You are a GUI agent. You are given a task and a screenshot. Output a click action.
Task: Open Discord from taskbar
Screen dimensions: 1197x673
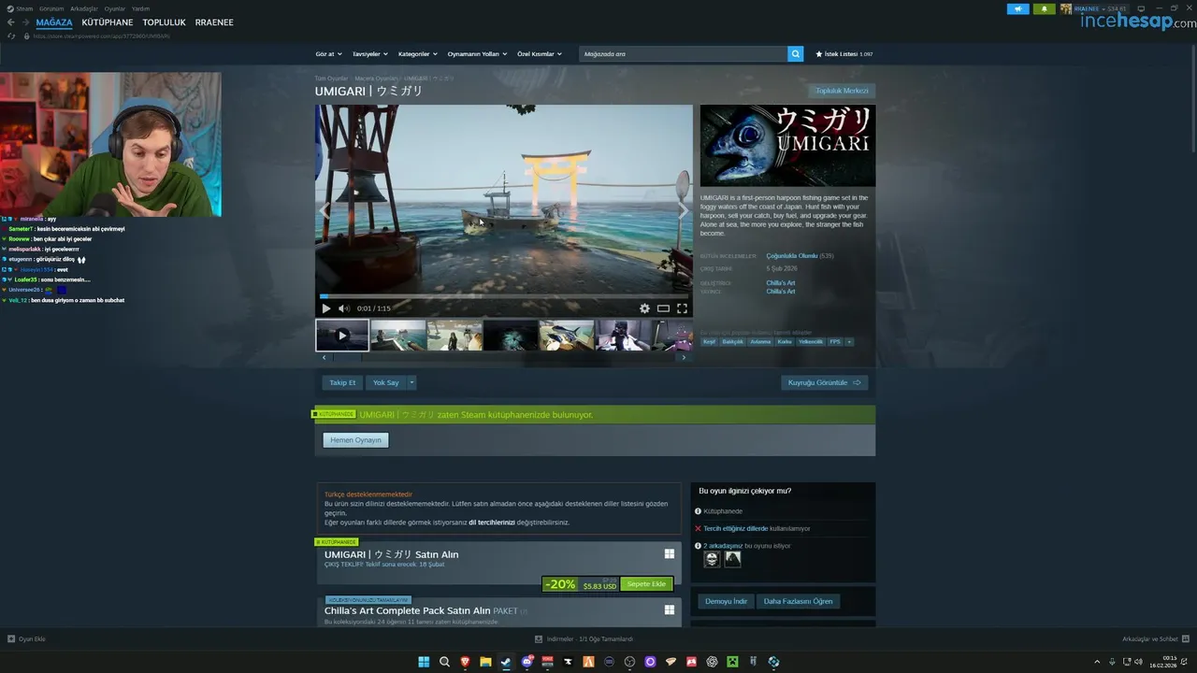526,662
